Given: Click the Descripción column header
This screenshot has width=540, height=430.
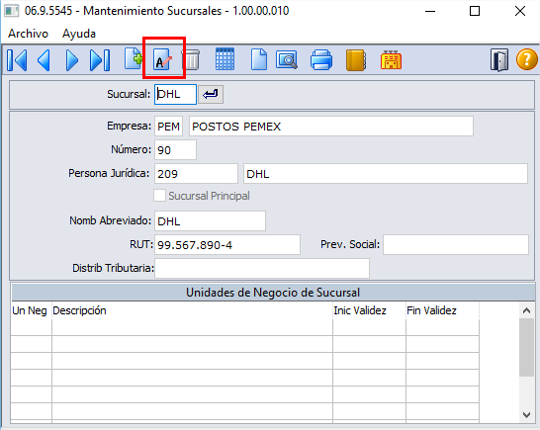Looking at the screenshot, I should (x=192, y=310).
